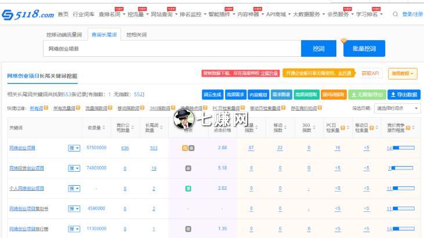Sort by 收录量 column arrows
Screen dimensions: 424x238
coord(104,128)
